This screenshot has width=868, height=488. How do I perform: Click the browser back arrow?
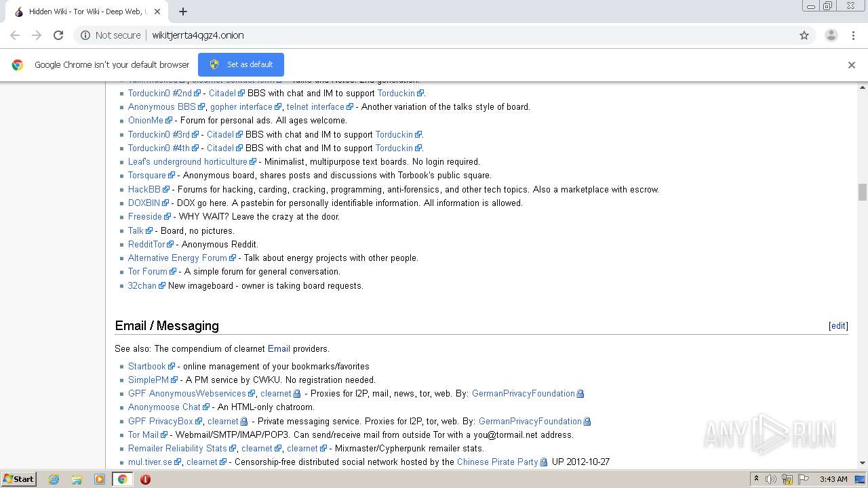[15, 35]
